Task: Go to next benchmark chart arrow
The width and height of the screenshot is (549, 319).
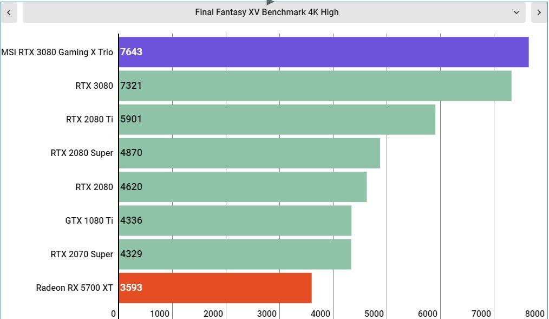Action: (x=539, y=12)
